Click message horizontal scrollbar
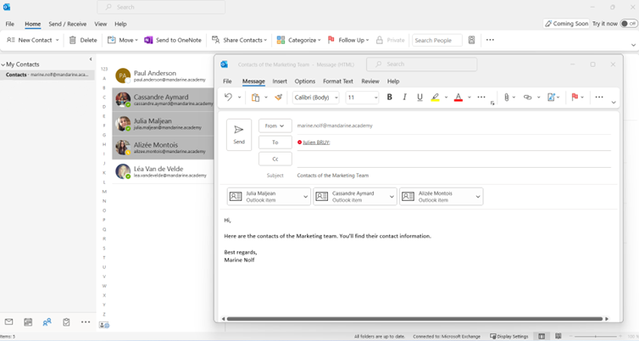The width and height of the screenshot is (639, 341). point(414,319)
